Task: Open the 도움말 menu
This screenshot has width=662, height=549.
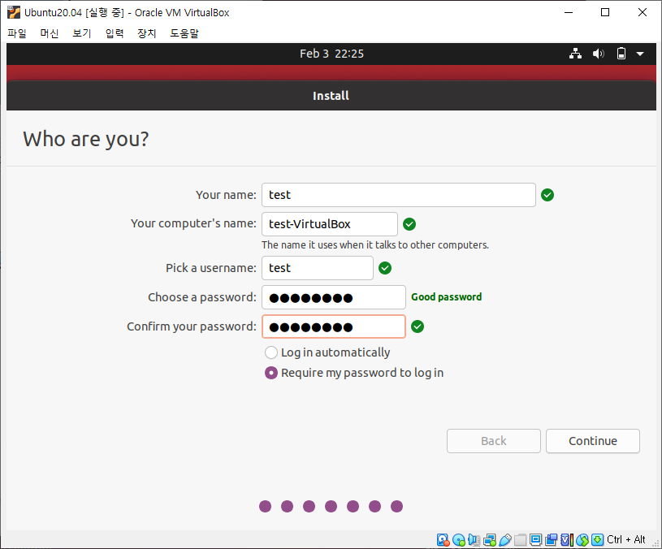Action: (184, 33)
